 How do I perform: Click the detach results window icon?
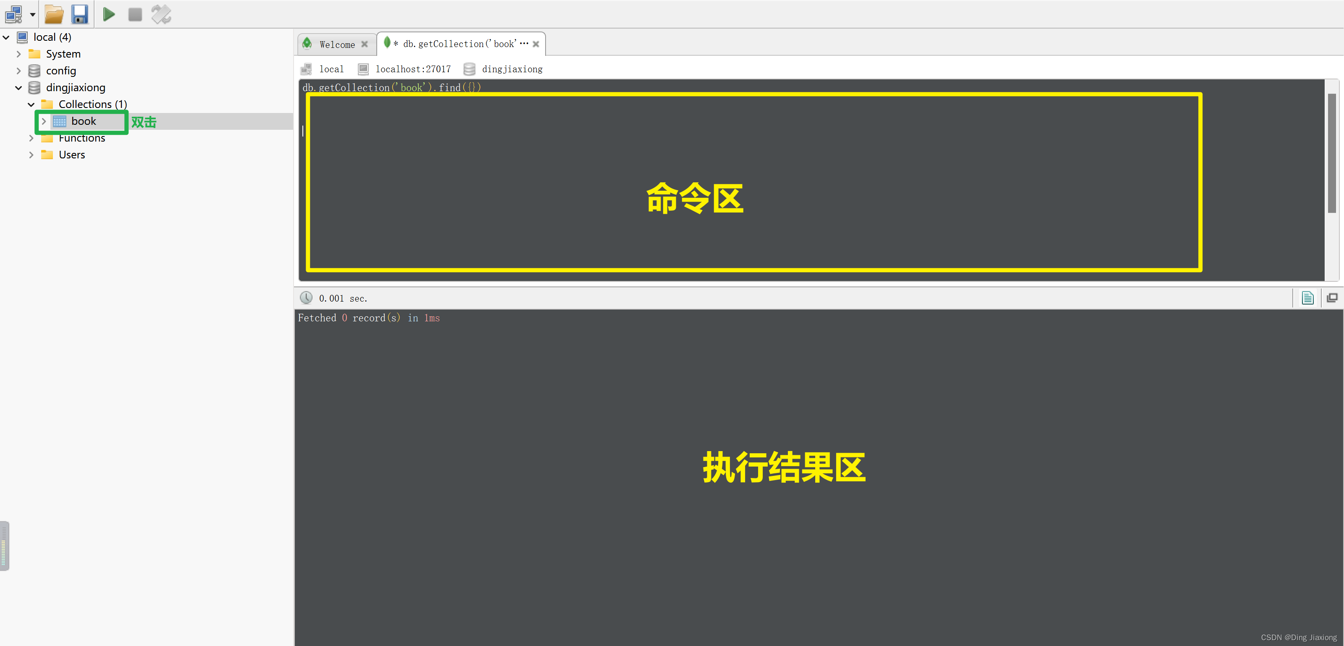(1332, 298)
